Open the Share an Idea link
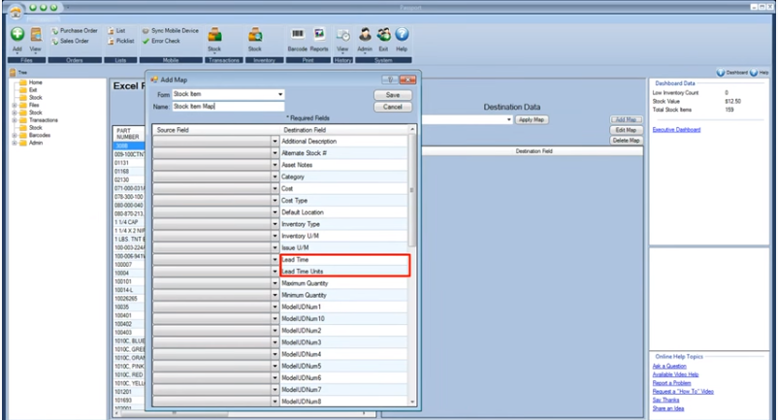 (x=667, y=408)
